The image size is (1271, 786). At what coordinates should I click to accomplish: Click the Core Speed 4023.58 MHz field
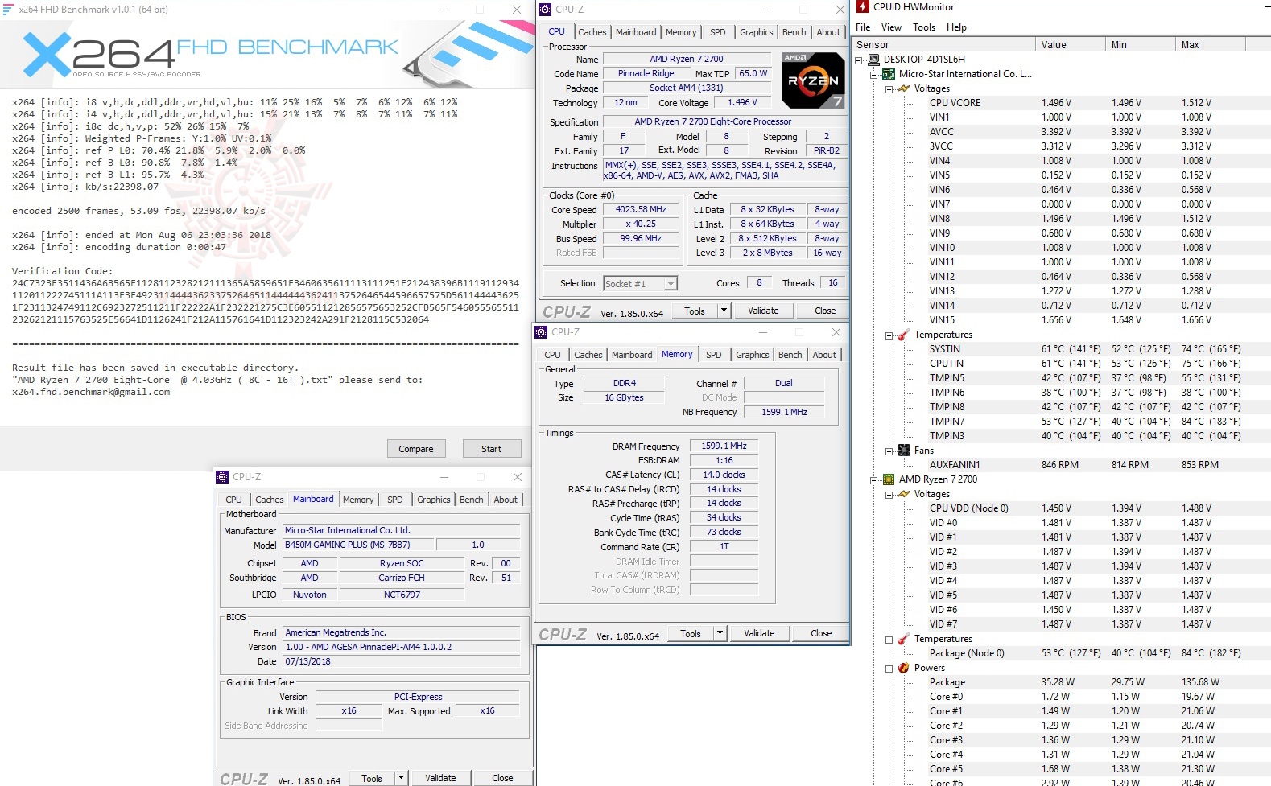(x=641, y=209)
